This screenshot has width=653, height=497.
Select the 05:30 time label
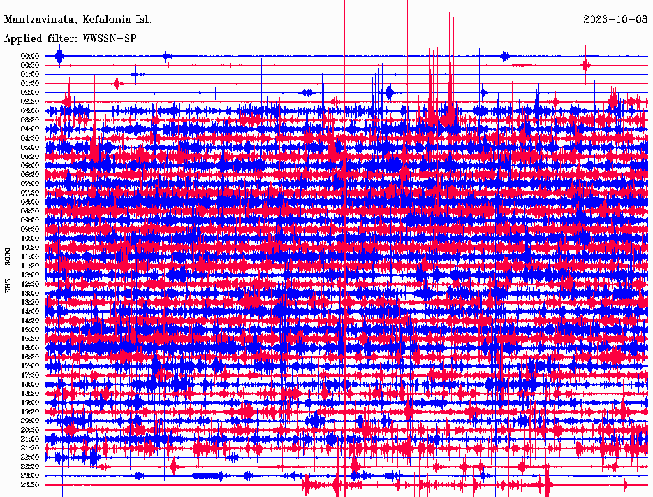tap(30, 157)
